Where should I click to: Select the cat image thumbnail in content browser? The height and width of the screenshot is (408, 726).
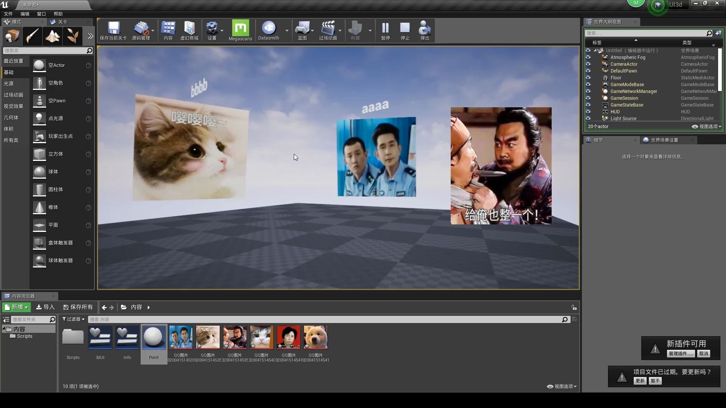208,337
